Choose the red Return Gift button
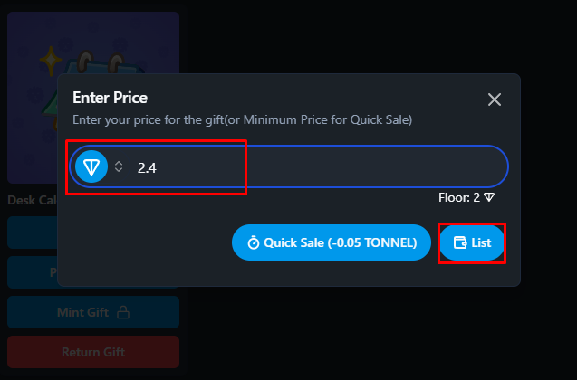This screenshot has width=577, height=380. (93, 352)
